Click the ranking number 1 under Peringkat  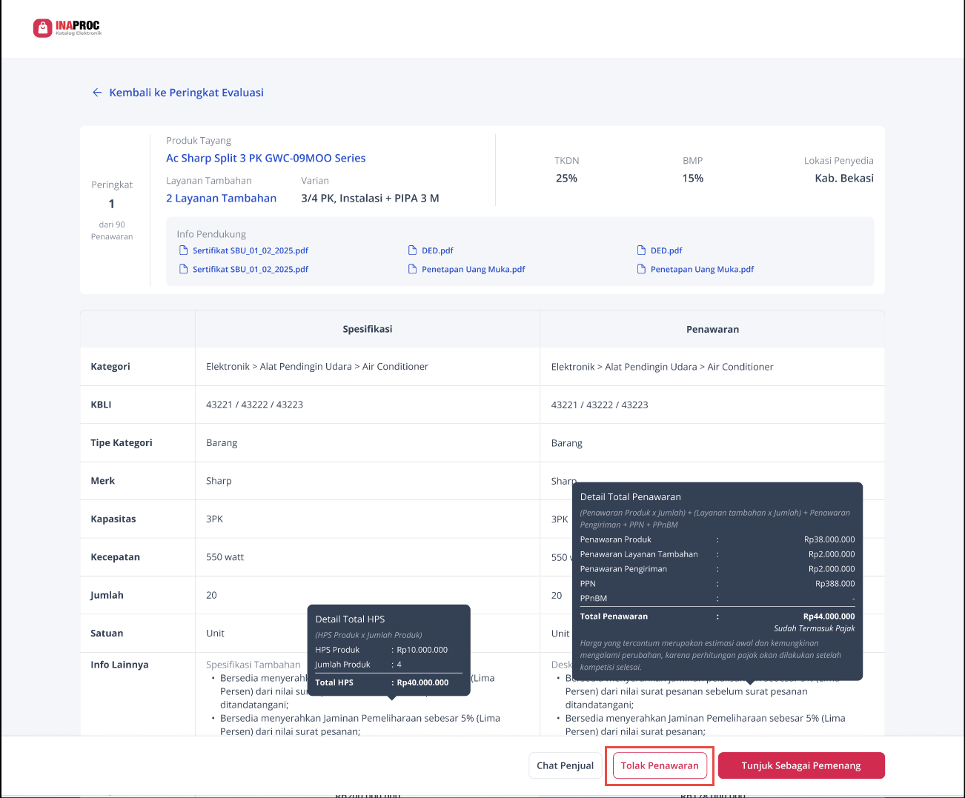click(x=112, y=204)
